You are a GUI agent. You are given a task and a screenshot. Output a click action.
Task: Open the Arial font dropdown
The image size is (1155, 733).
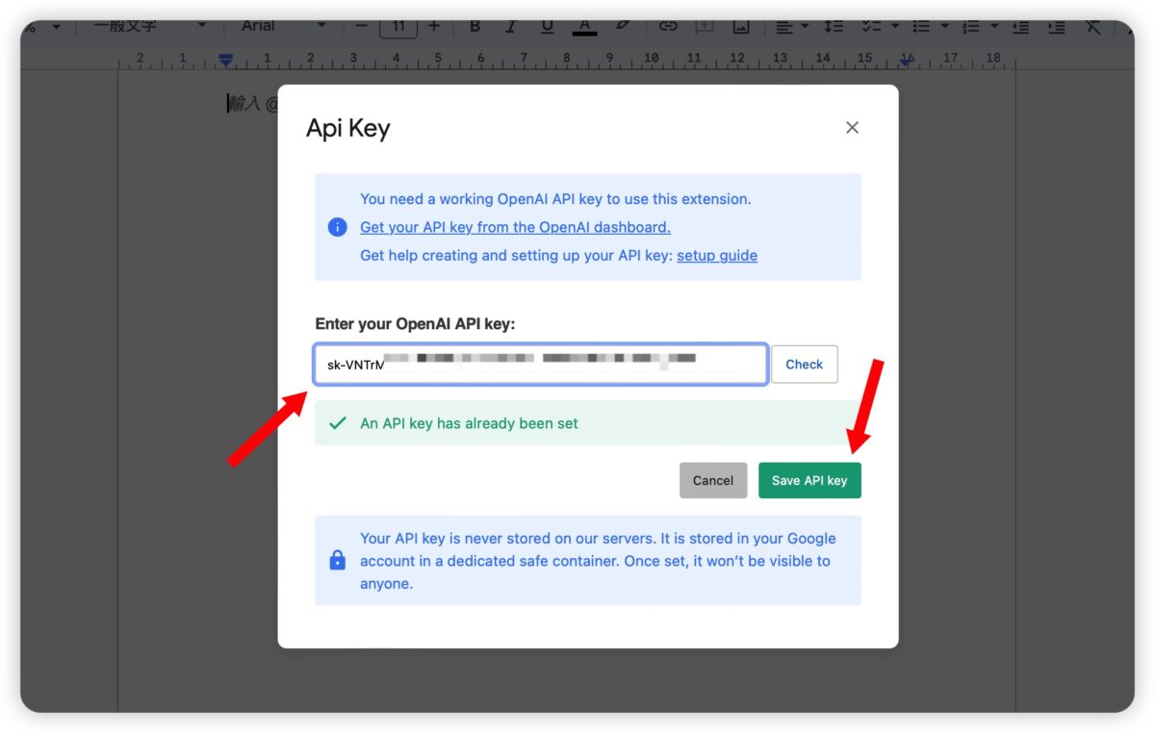coord(283,26)
